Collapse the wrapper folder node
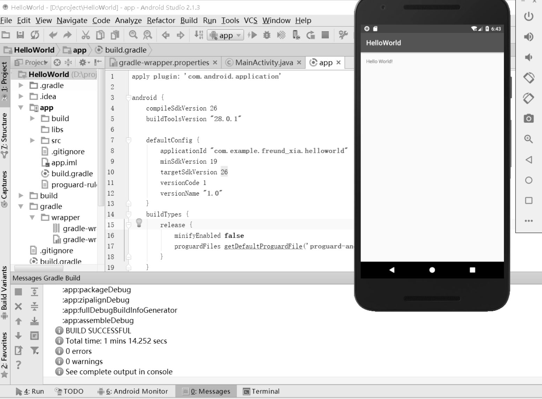This screenshot has width=542, height=399. point(32,217)
